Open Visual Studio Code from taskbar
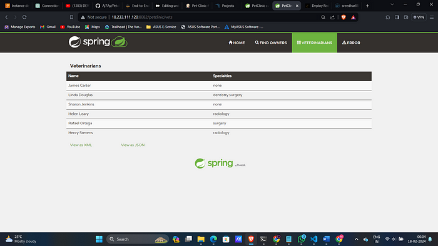Image resolution: width=438 pixels, height=246 pixels. 313,239
